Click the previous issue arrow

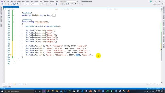click(19, 84)
